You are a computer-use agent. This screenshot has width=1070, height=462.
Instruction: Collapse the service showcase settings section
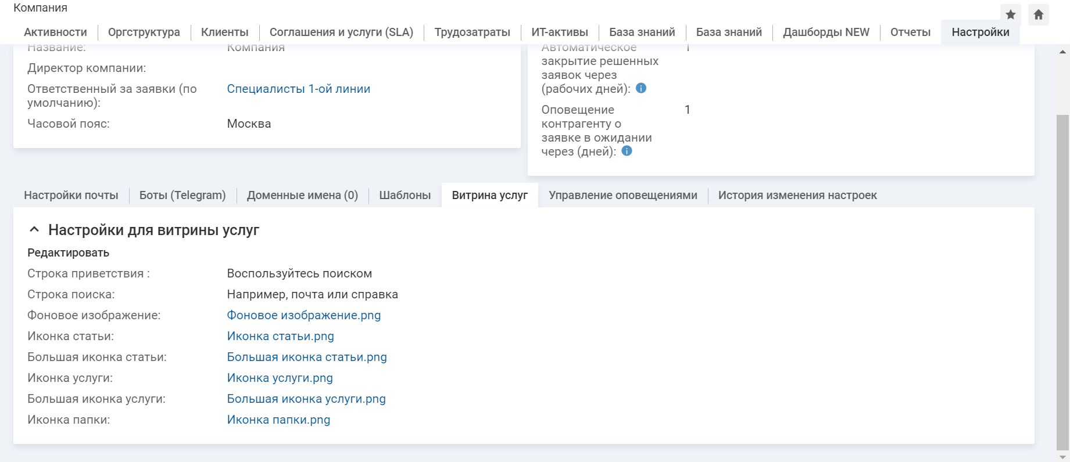pyautogui.click(x=34, y=230)
